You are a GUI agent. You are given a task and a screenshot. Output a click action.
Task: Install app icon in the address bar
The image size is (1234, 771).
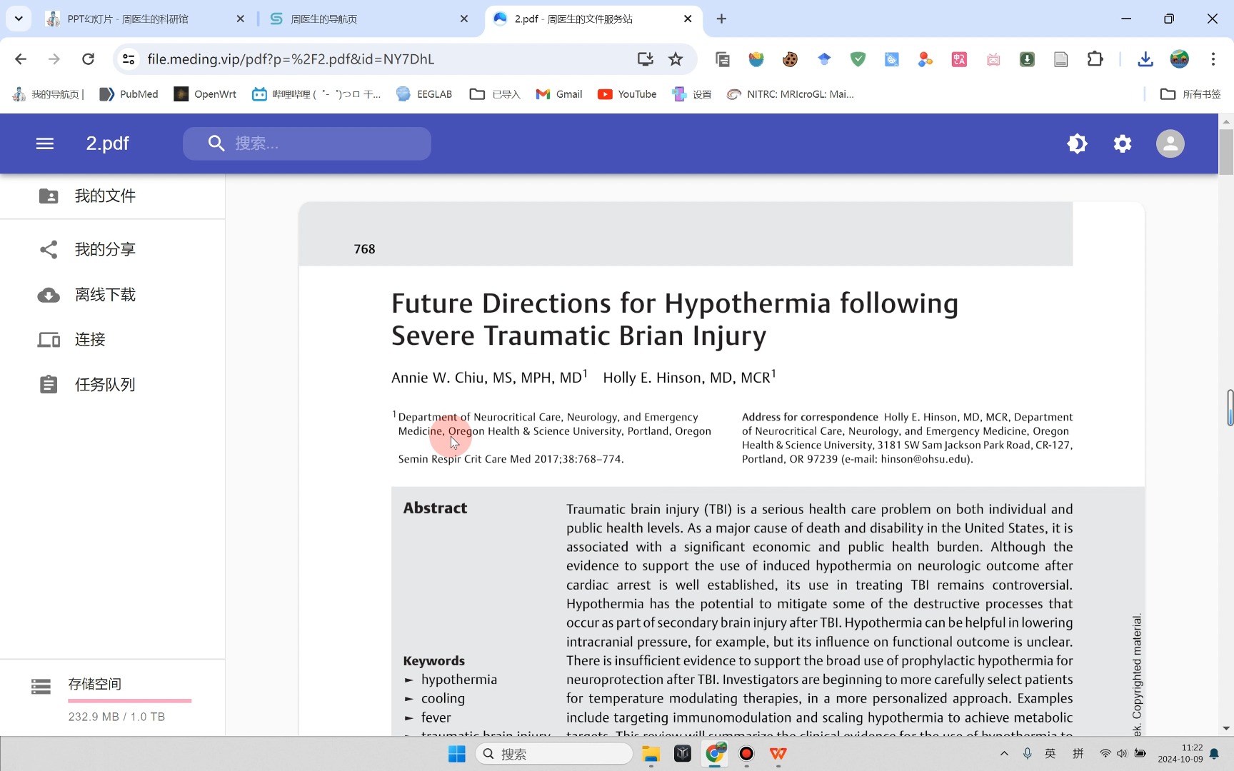tap(646, 59)
